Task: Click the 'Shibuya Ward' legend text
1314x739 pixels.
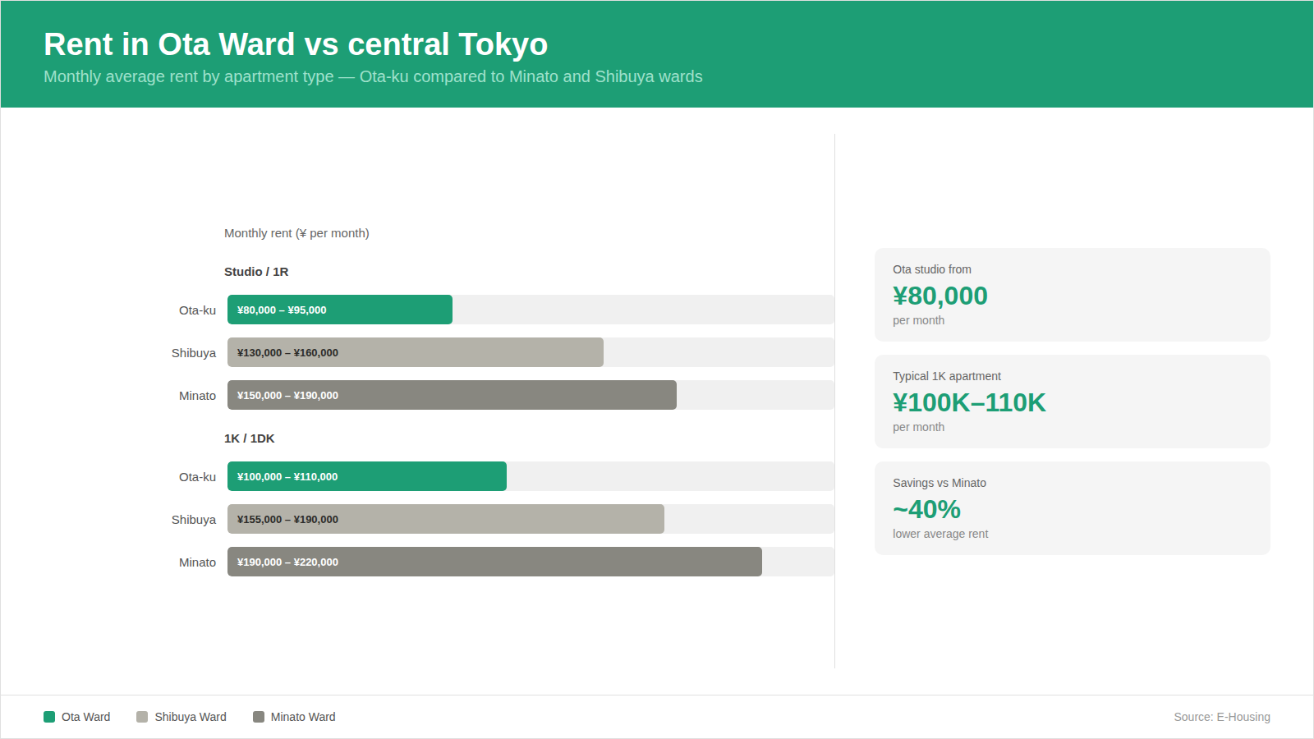Action: coord(191,717)
